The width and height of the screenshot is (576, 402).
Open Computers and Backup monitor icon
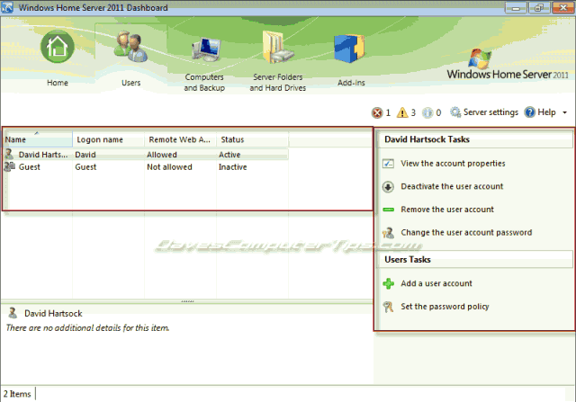(206, 49)
